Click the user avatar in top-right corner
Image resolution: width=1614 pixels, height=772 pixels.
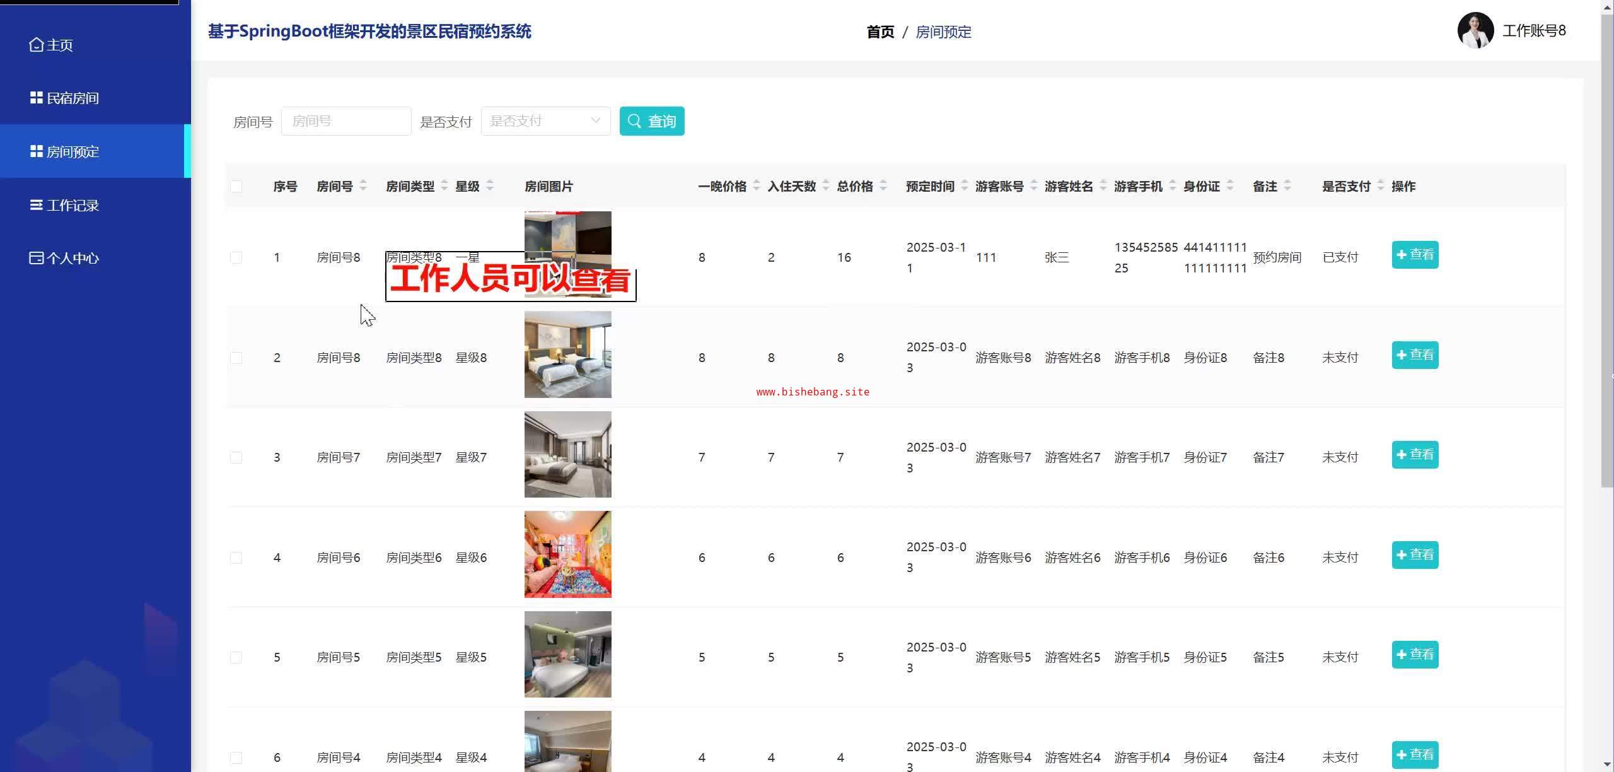pos(1475,30)
